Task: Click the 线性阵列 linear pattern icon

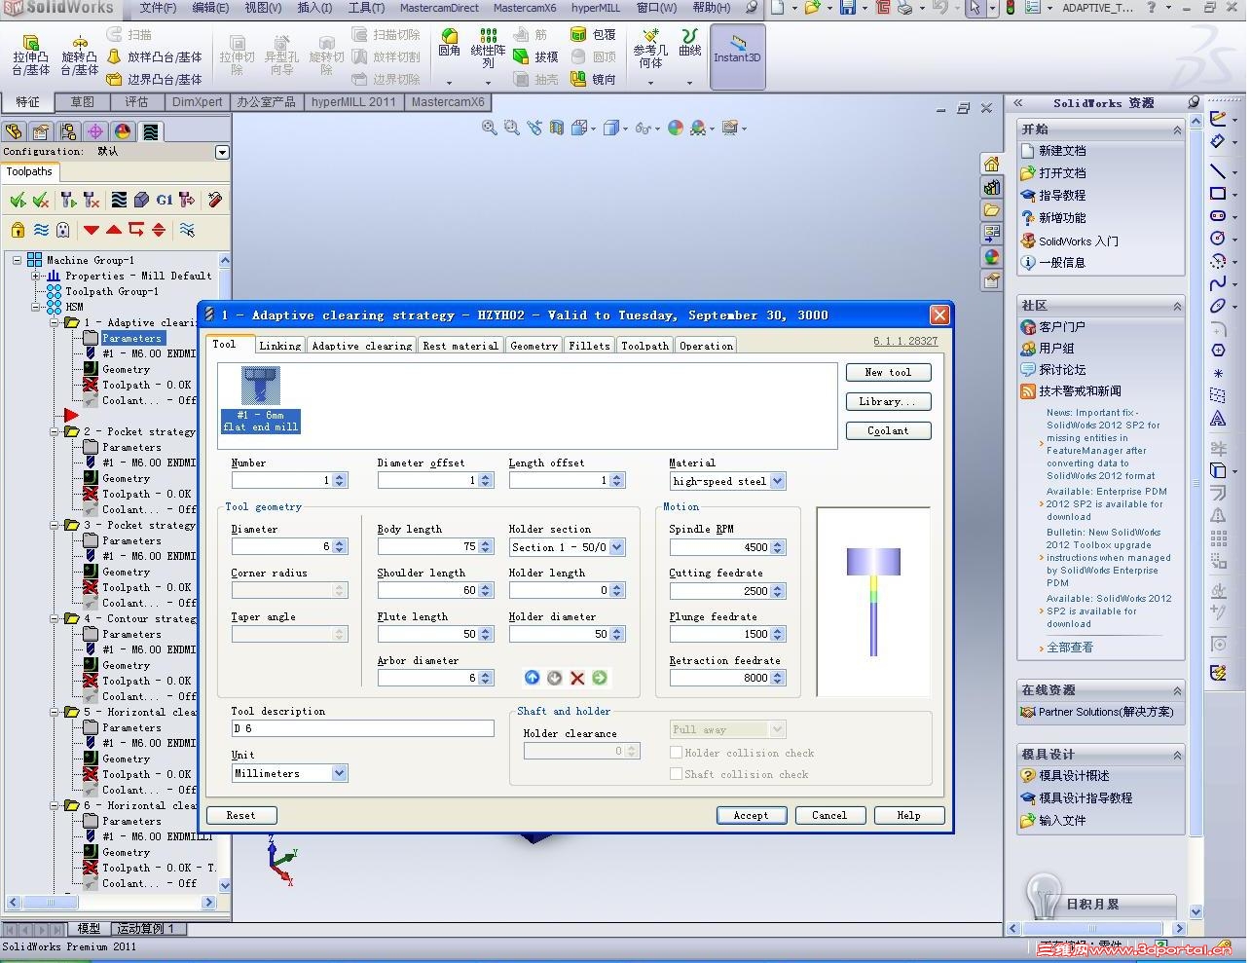Action: 488,48
